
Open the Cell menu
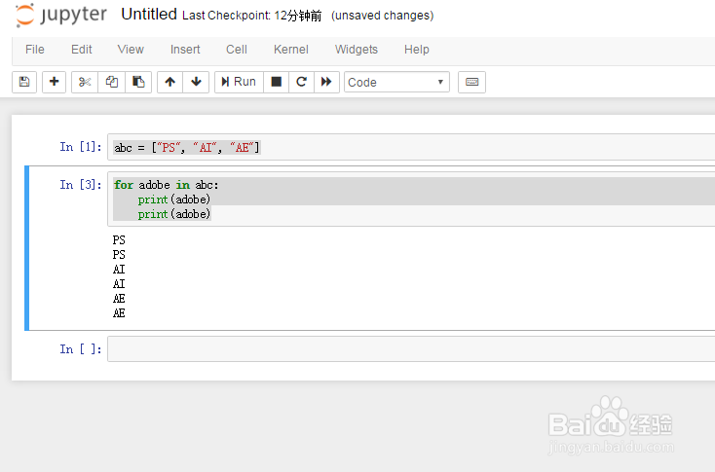coord(236,50)
